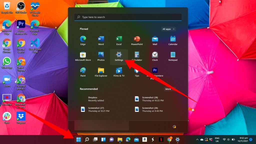This screenshot has height=144, width=256.
Task: Open the battery status tray icon
Action: (x=233, y=139)
